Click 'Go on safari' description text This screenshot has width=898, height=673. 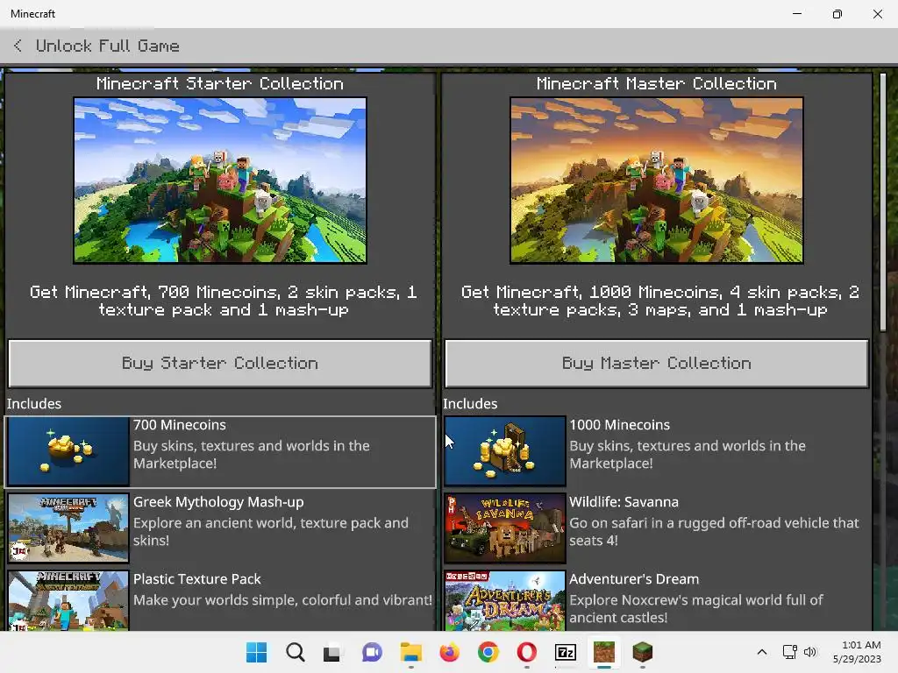coord(714,532)
